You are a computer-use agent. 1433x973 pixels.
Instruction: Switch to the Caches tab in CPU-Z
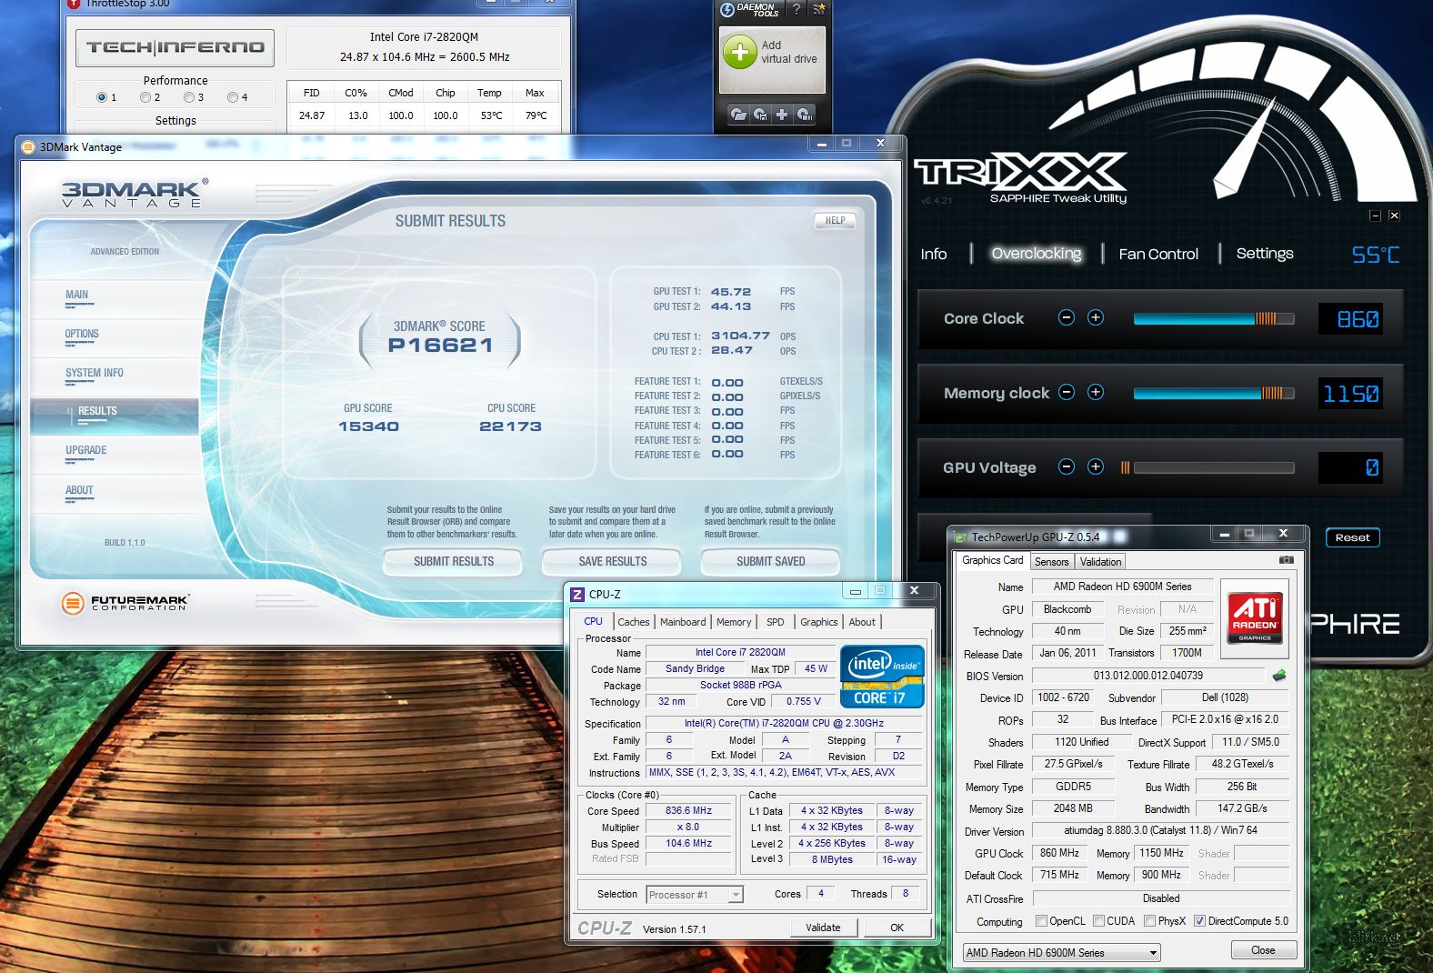(x=634, y=622)
